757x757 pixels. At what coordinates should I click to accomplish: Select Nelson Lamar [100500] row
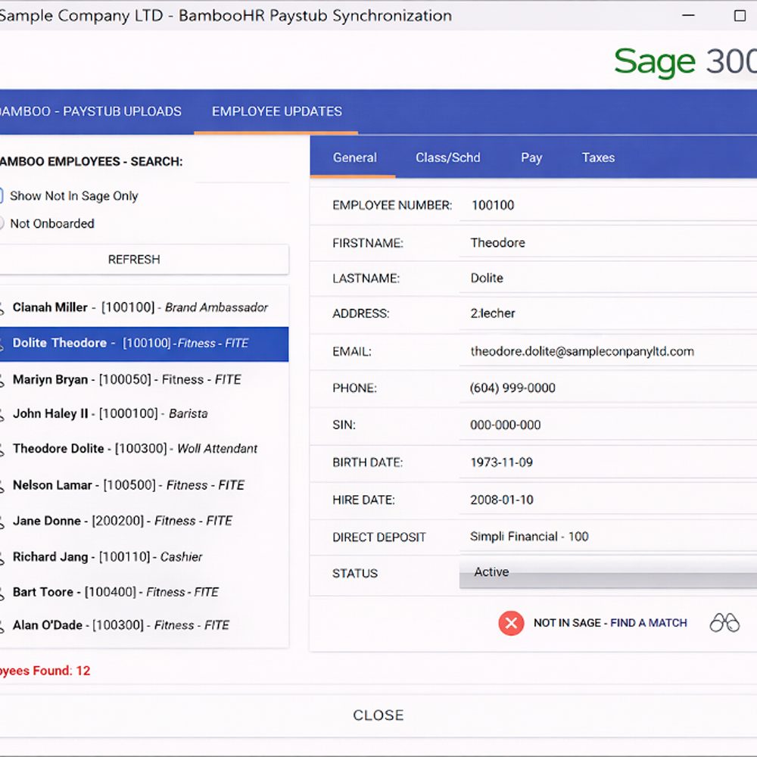[x=144, y=484]
